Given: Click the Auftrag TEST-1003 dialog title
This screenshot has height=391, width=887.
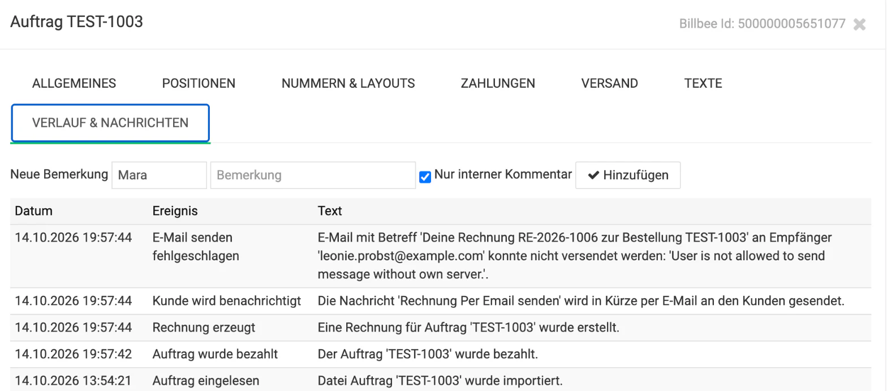Looking at the screenshot, I should coord(77,22).
